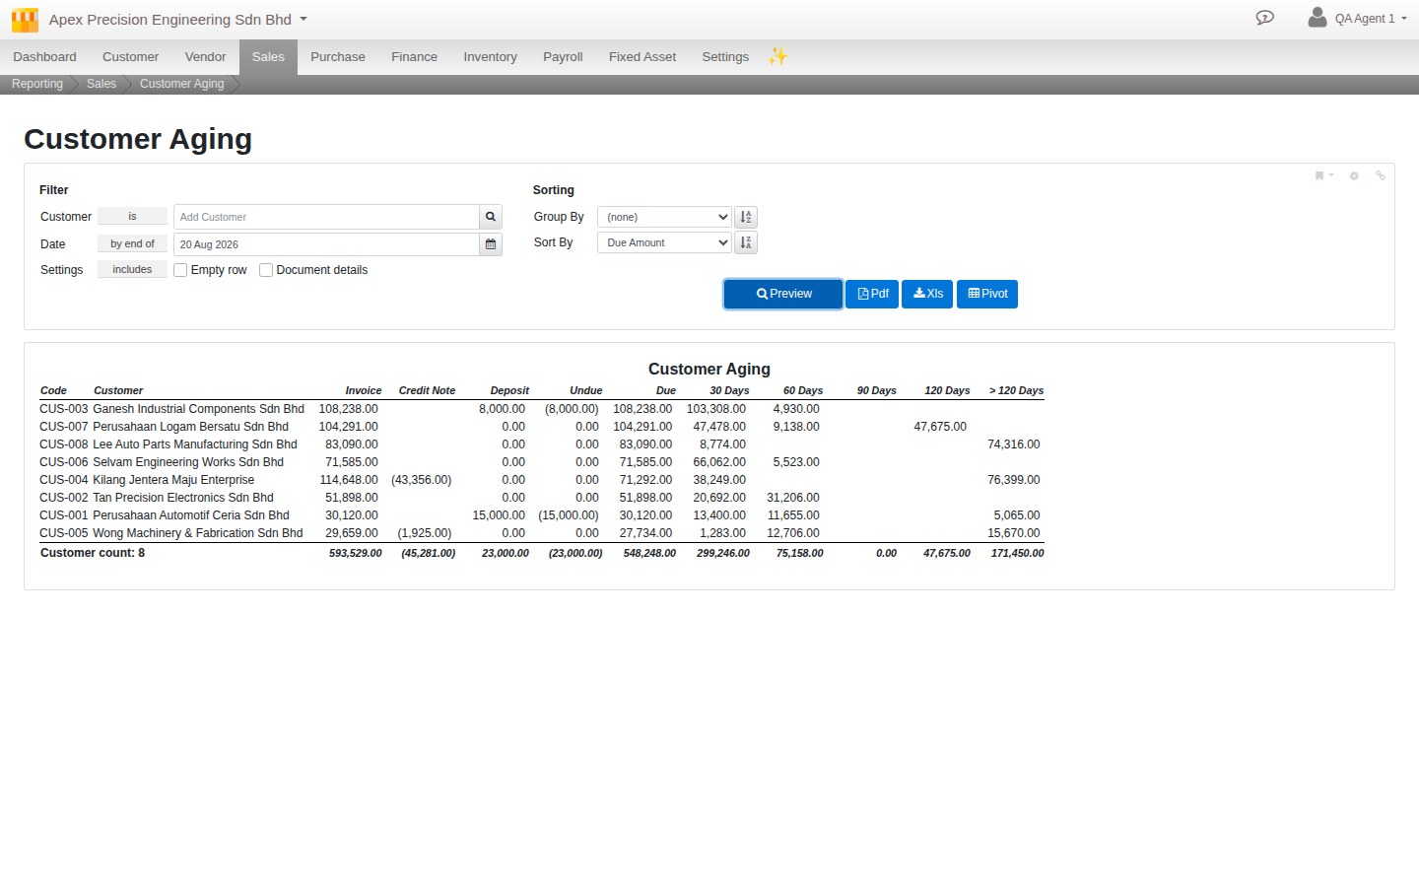Open the Customer menu
The image size is (1419, 887).
[x=130, y=57]
